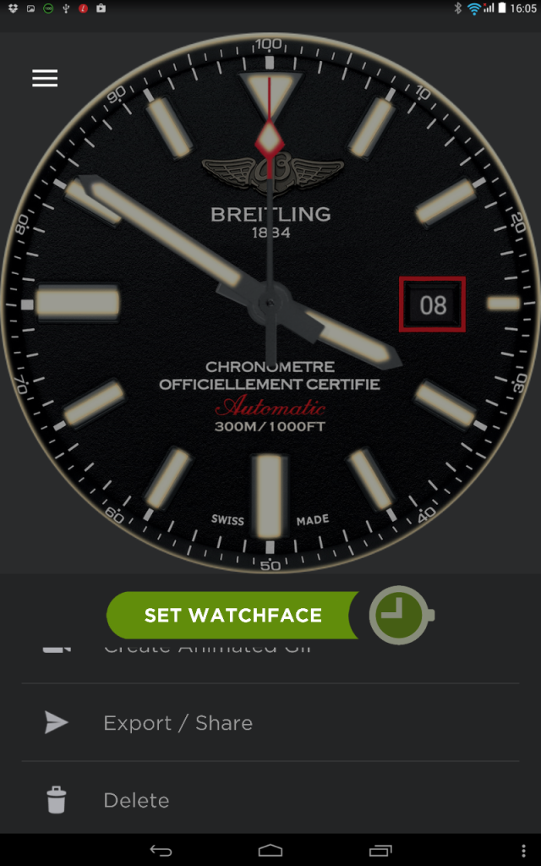The height and width of the screenshot is (866, 541).
Task: Tap the trash can icon
Action: (57, 800)
